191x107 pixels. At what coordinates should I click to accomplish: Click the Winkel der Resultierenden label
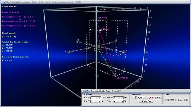pos(16,42)
